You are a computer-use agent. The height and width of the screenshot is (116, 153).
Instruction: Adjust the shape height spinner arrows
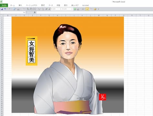[61, 9]
